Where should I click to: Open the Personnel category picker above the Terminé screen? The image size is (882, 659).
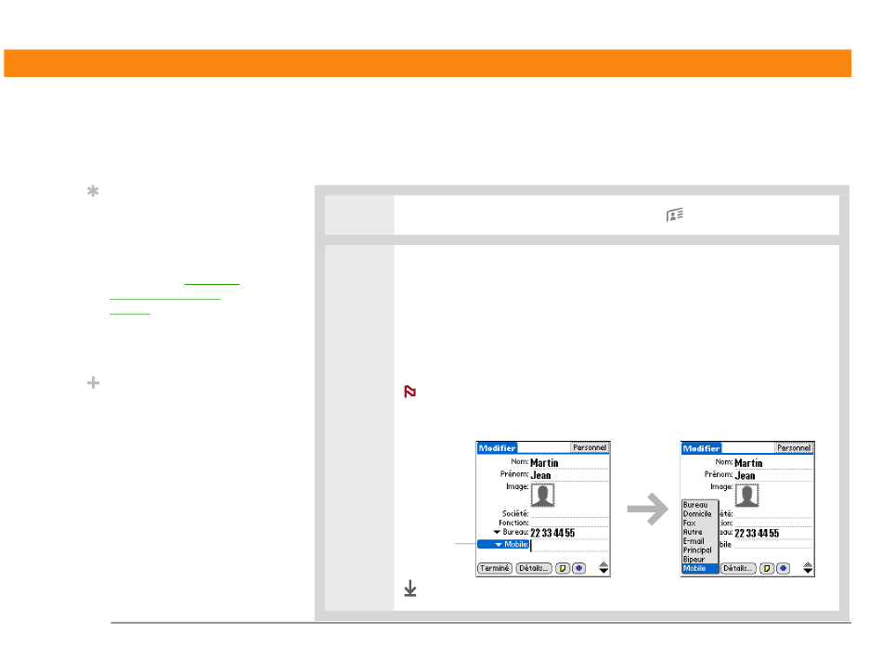click(x=590, y=447)
